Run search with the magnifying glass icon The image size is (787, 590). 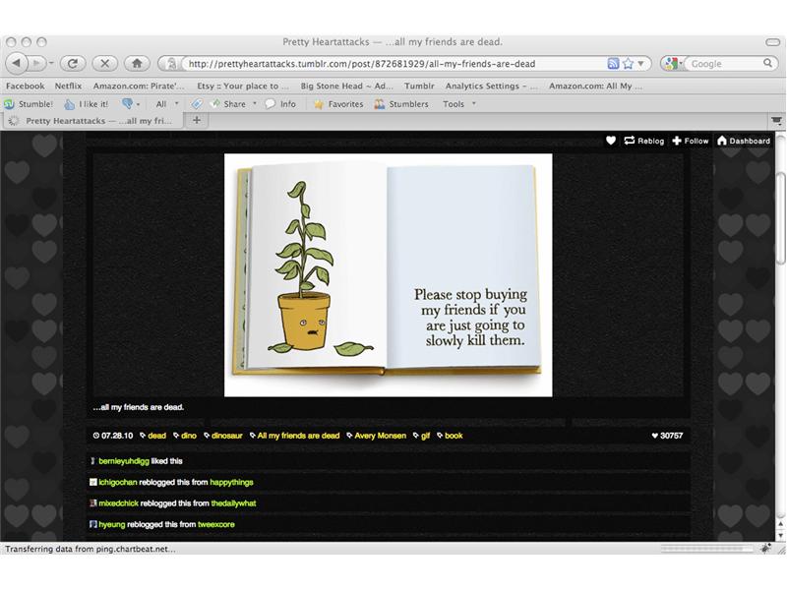tap(767, 63)
